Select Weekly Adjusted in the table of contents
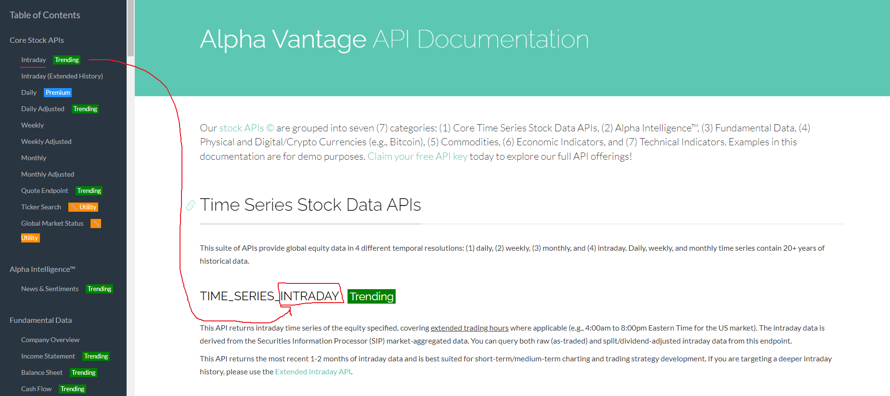This screenshot has height=396, width=890. (x=46, y=141)
